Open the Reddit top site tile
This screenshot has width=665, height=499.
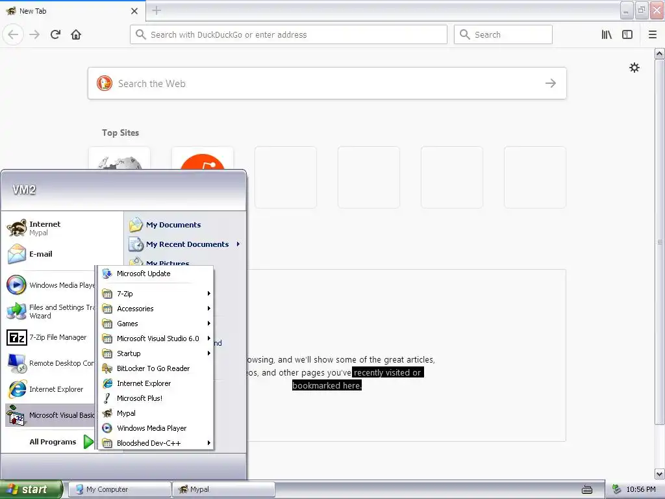(x=203, y=159)
